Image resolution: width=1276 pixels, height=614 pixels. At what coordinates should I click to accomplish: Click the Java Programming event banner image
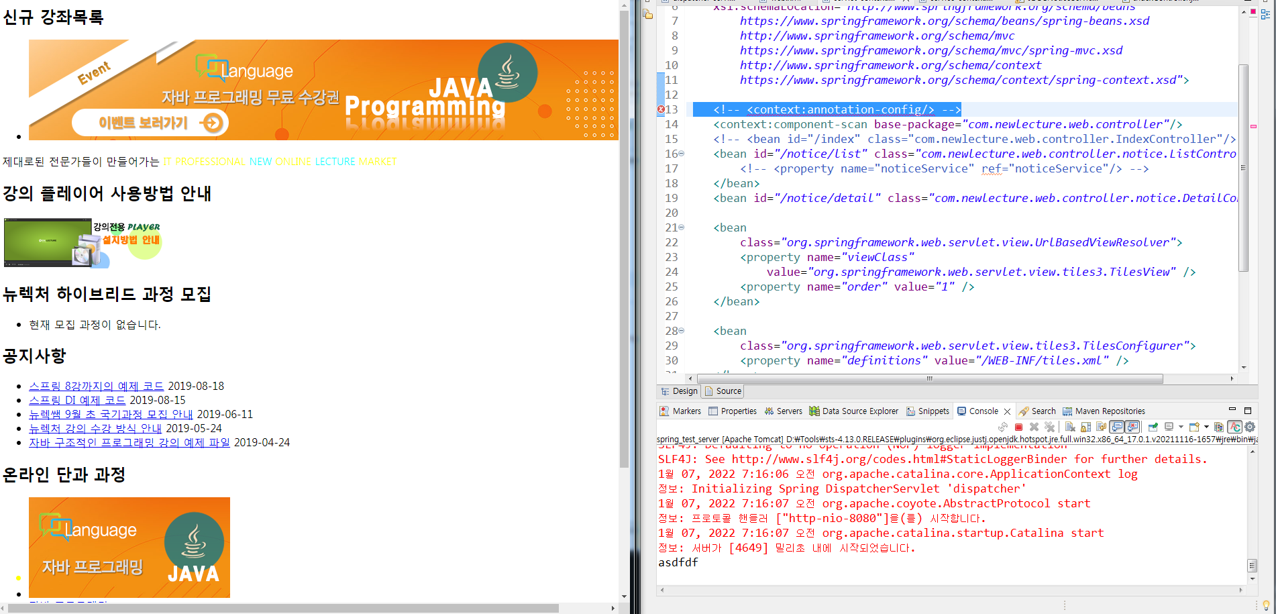(x=323, y=89)
